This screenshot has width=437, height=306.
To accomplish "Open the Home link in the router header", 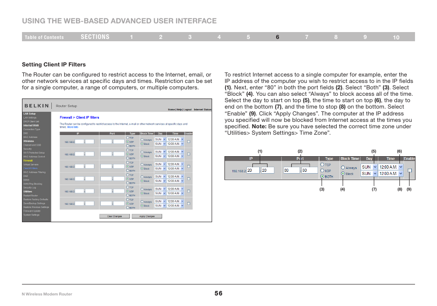I will point(171,109).
